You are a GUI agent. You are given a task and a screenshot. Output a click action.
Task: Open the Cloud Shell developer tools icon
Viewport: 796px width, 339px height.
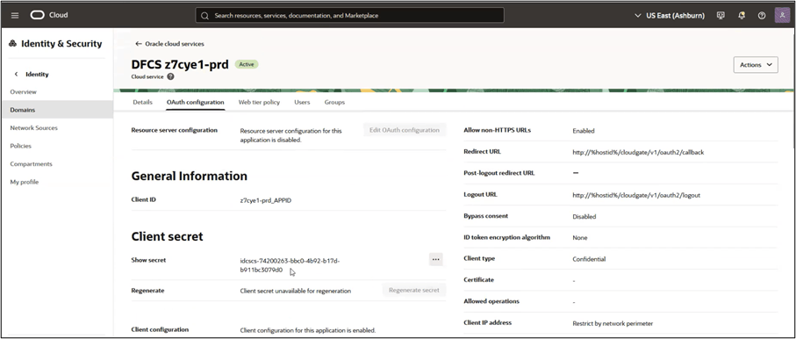point(721,15)
